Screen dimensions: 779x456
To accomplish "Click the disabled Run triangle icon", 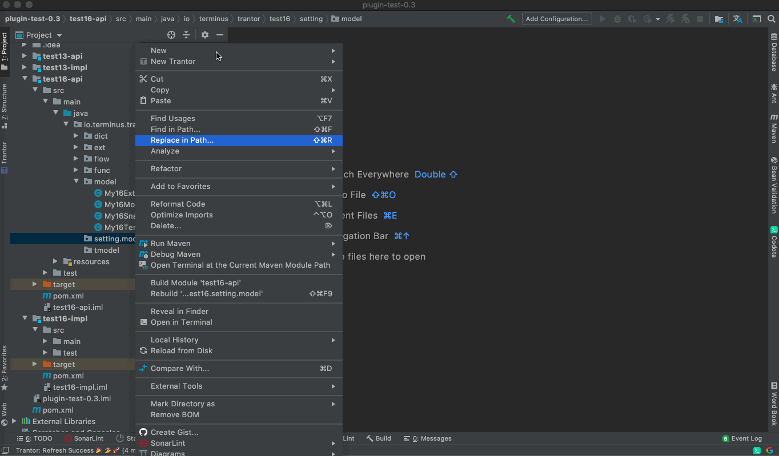I will coord(603,19).
